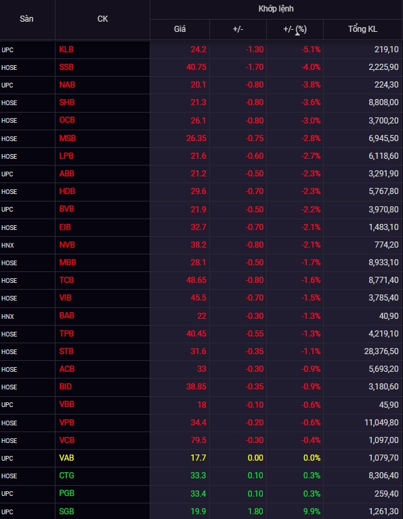Click the sort arrow under +/- (%)
Image resolution: width=403 pixels, height=519 pixels.
[x=297, y=33]
